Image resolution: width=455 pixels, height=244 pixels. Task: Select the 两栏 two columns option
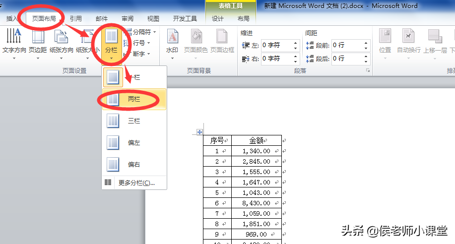134,99
